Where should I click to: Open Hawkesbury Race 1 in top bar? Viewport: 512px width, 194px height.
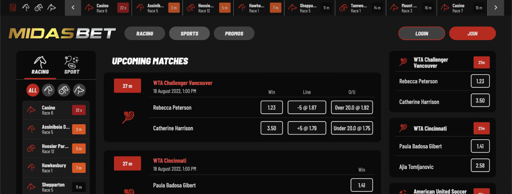(259, 8)
